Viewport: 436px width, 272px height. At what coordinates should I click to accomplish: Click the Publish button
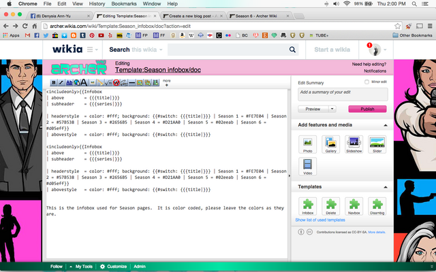point(367,109)
